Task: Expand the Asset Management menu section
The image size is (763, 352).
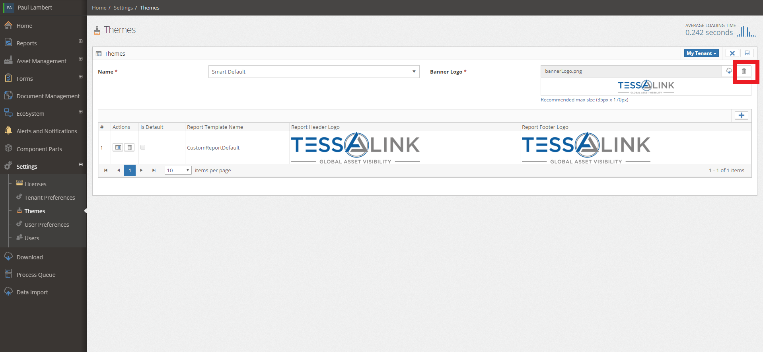Action: coord(80,59)
